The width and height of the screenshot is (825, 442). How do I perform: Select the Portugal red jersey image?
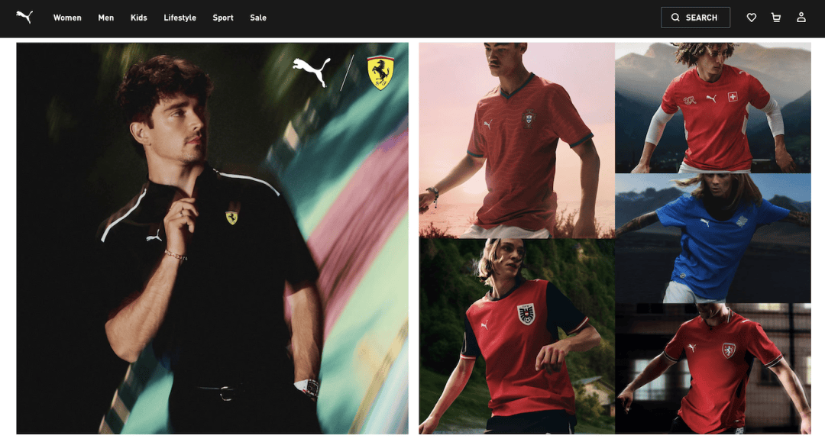[x=516, y=140]
